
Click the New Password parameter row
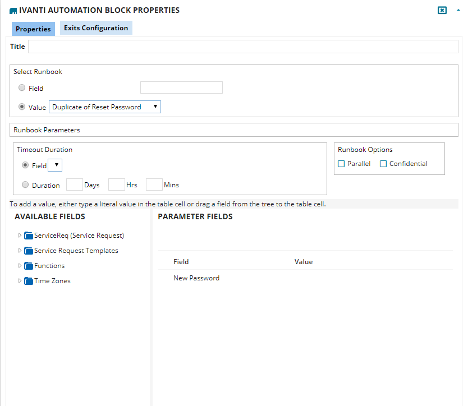click(x=305, y=278)
